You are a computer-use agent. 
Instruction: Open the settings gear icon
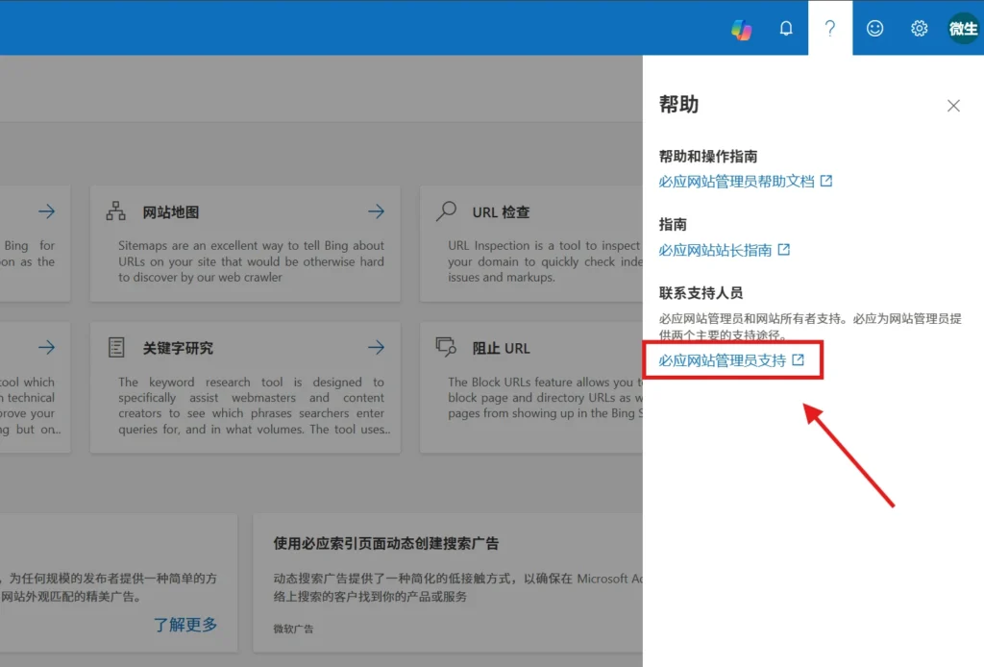click(x=919, y=29)
